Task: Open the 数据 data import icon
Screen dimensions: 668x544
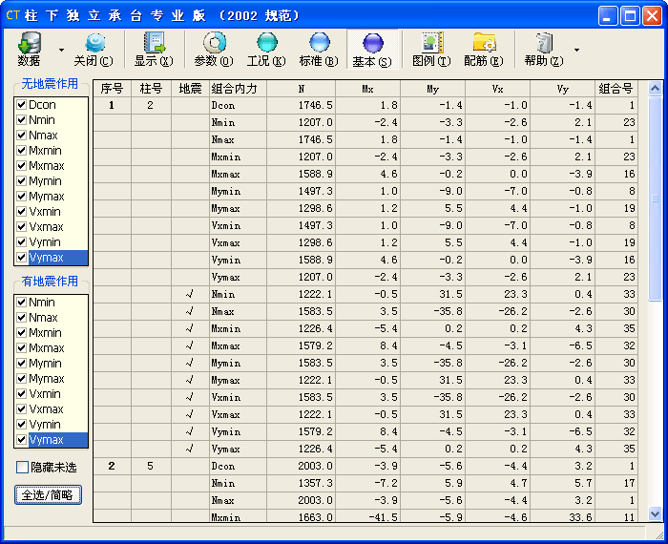Action: coord(29,49)
